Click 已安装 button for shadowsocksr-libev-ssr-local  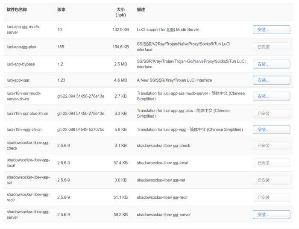click(x=271, y=163)
